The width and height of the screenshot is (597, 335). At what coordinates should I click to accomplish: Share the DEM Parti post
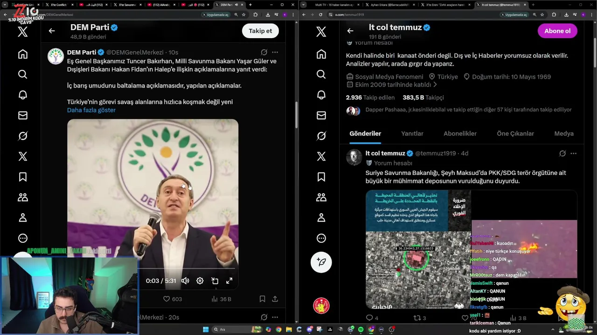coord(275,299)
